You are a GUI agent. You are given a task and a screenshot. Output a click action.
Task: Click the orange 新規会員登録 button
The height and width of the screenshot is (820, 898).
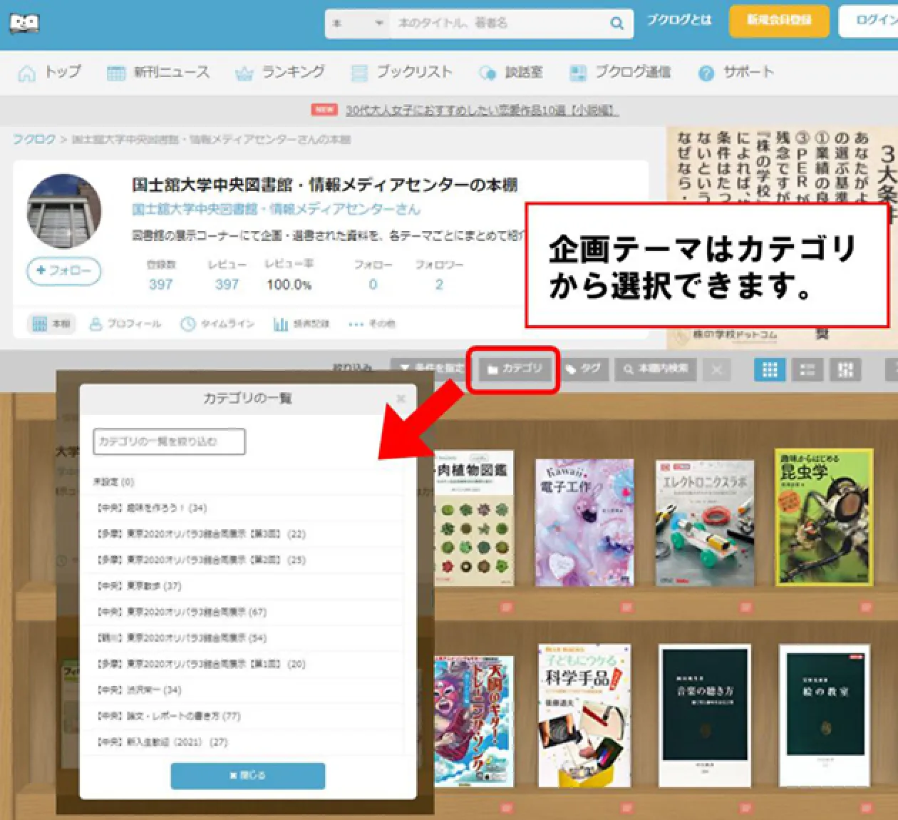tap(779, 20)
